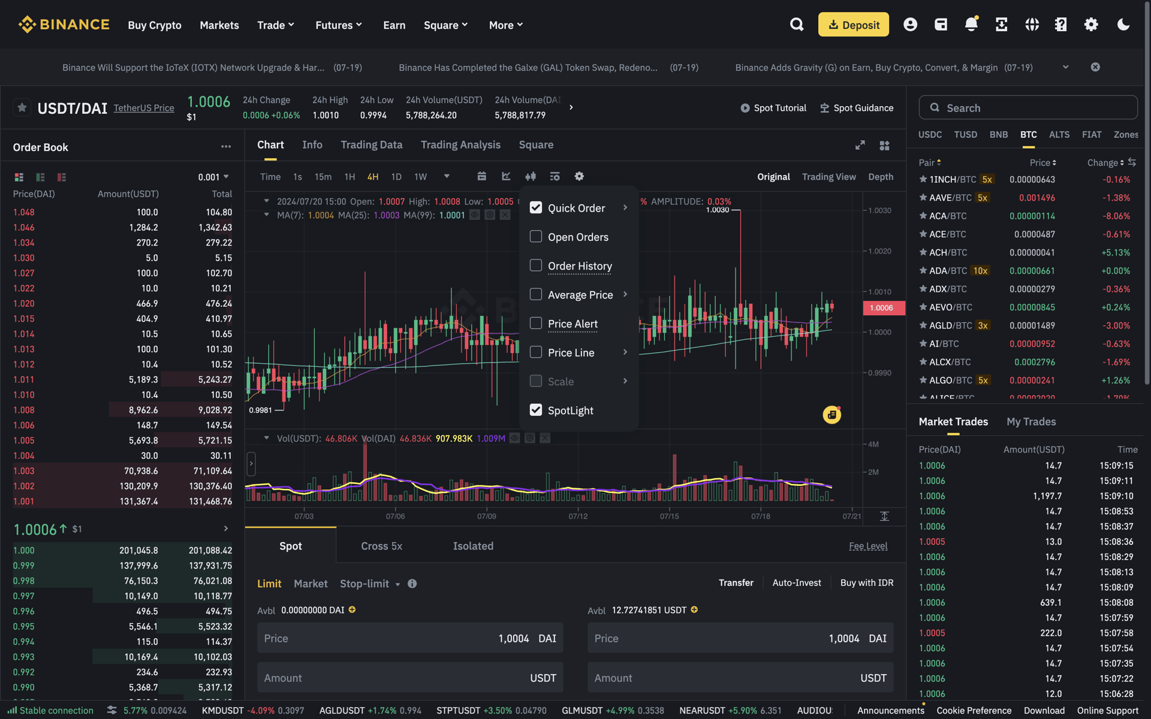
Task: Select the 1D chart interval
Action: pyautogui.click(x=396, y=177)
